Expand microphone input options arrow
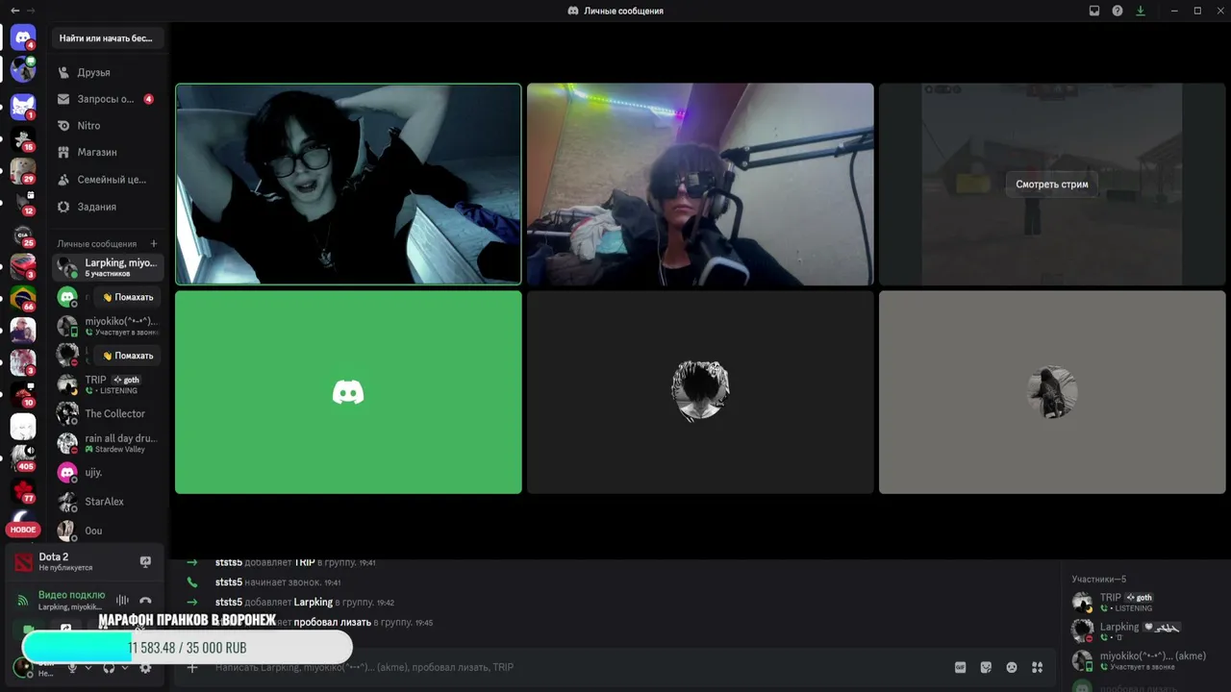 coord(88,668)
